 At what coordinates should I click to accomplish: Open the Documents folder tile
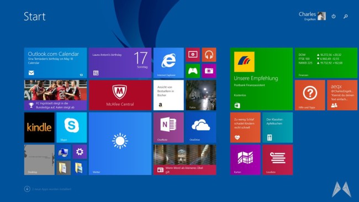click(x=64, y=168)
